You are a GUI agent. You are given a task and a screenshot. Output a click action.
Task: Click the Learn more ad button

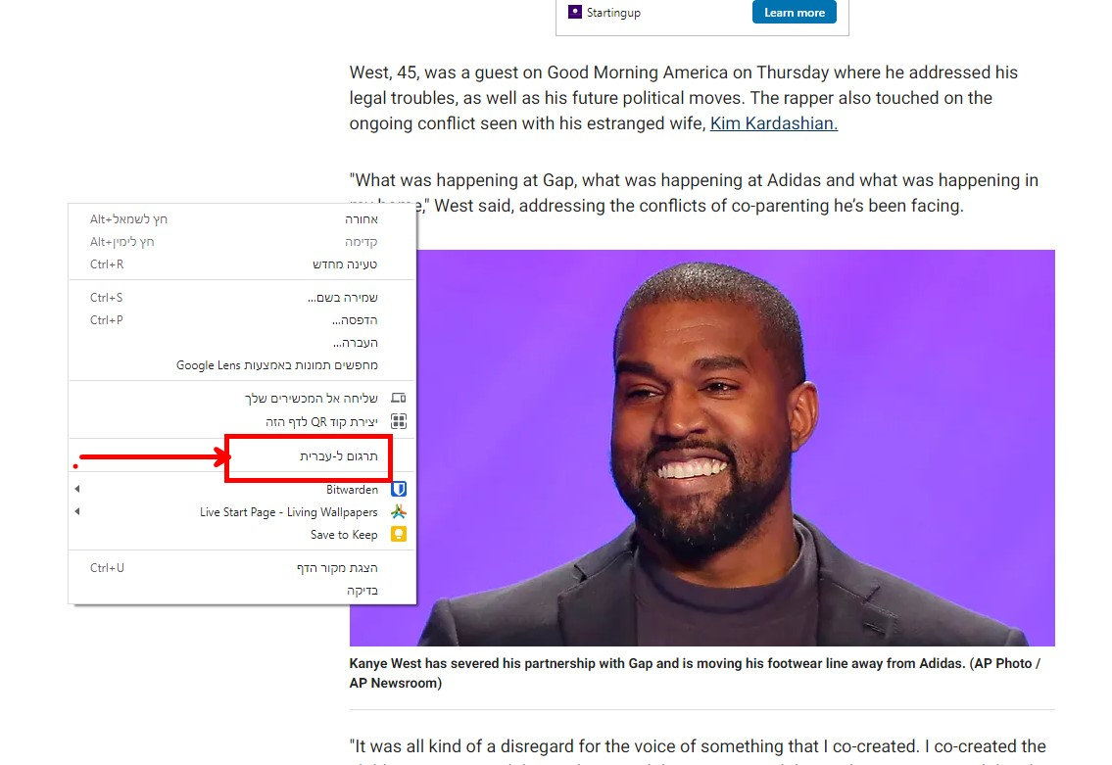[x=795, y=12]
